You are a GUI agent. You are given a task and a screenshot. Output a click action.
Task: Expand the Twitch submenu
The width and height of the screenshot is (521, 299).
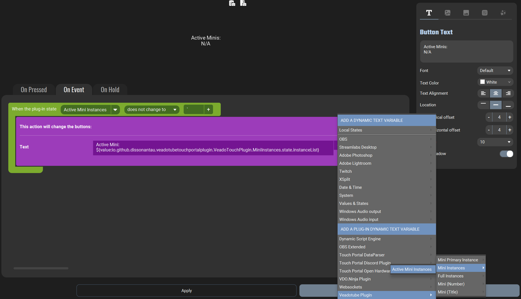point(387,171)
